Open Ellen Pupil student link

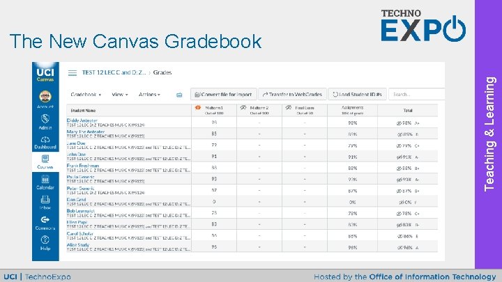77,222
